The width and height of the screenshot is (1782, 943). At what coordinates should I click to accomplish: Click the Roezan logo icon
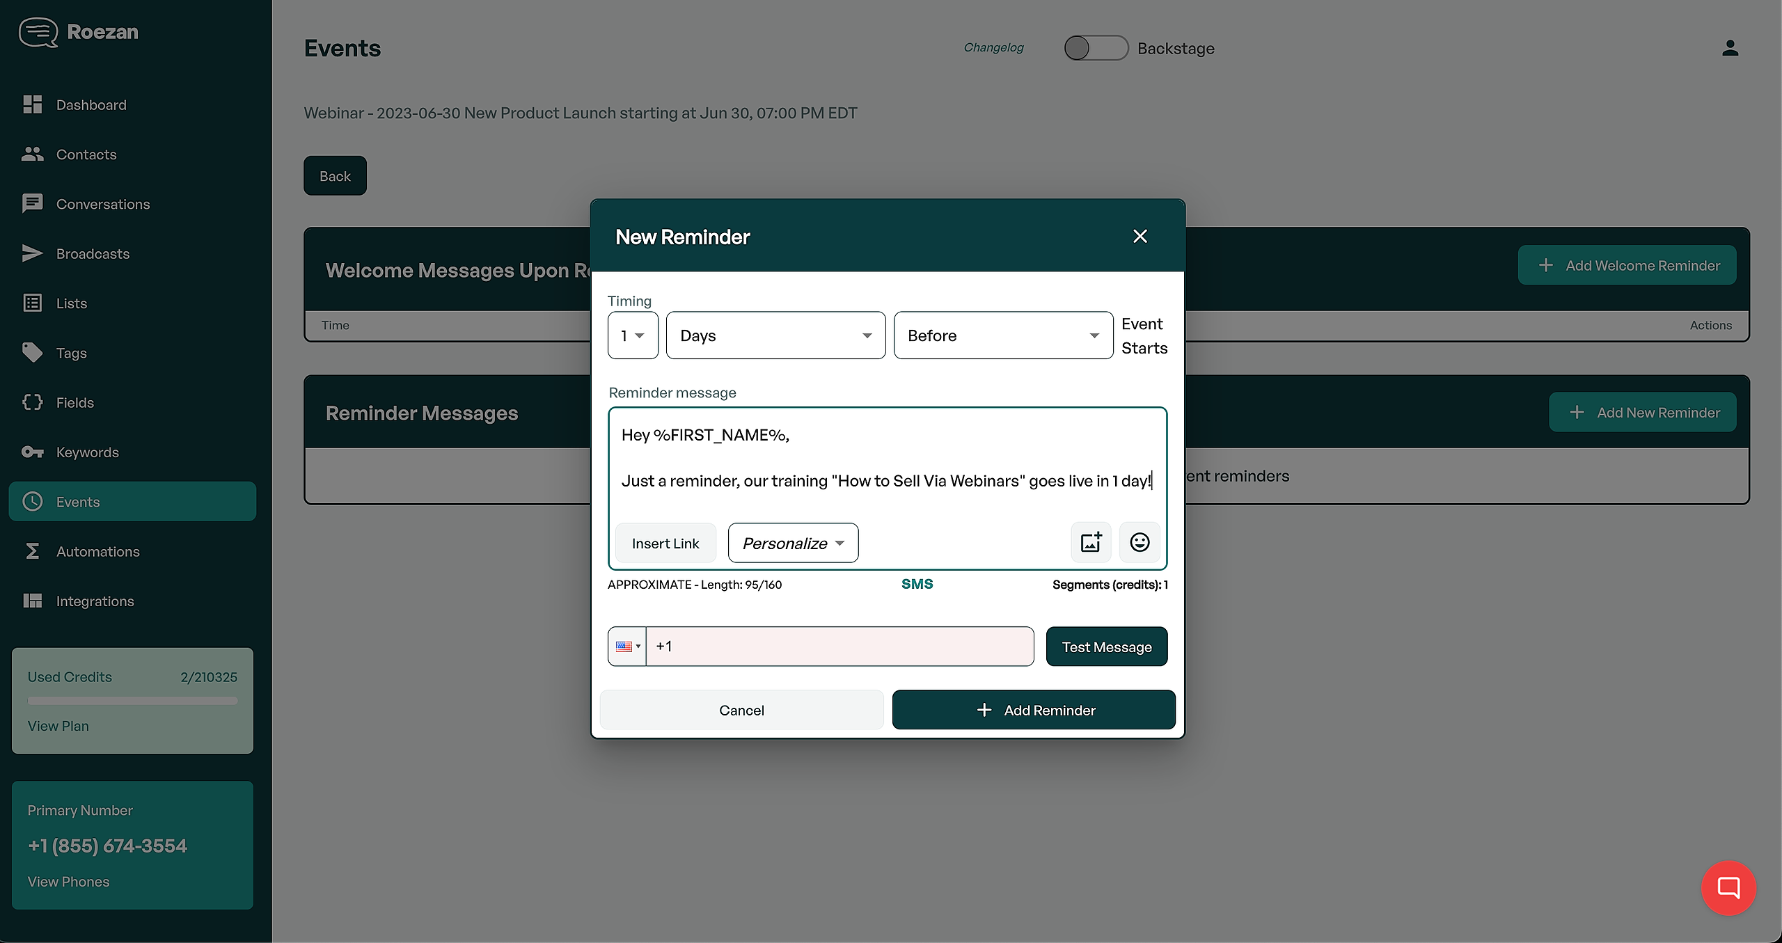(38, 32)
